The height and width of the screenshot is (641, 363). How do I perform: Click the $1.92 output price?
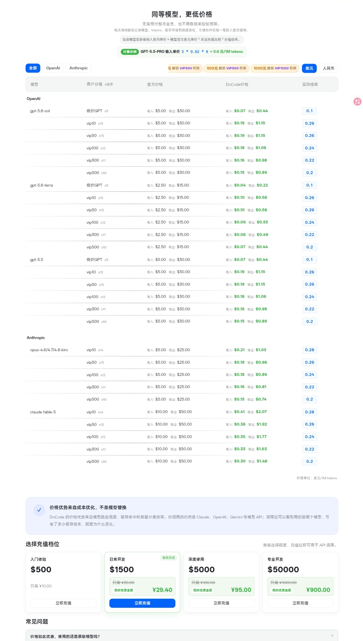pyautogui.click(x=262, y=424)
